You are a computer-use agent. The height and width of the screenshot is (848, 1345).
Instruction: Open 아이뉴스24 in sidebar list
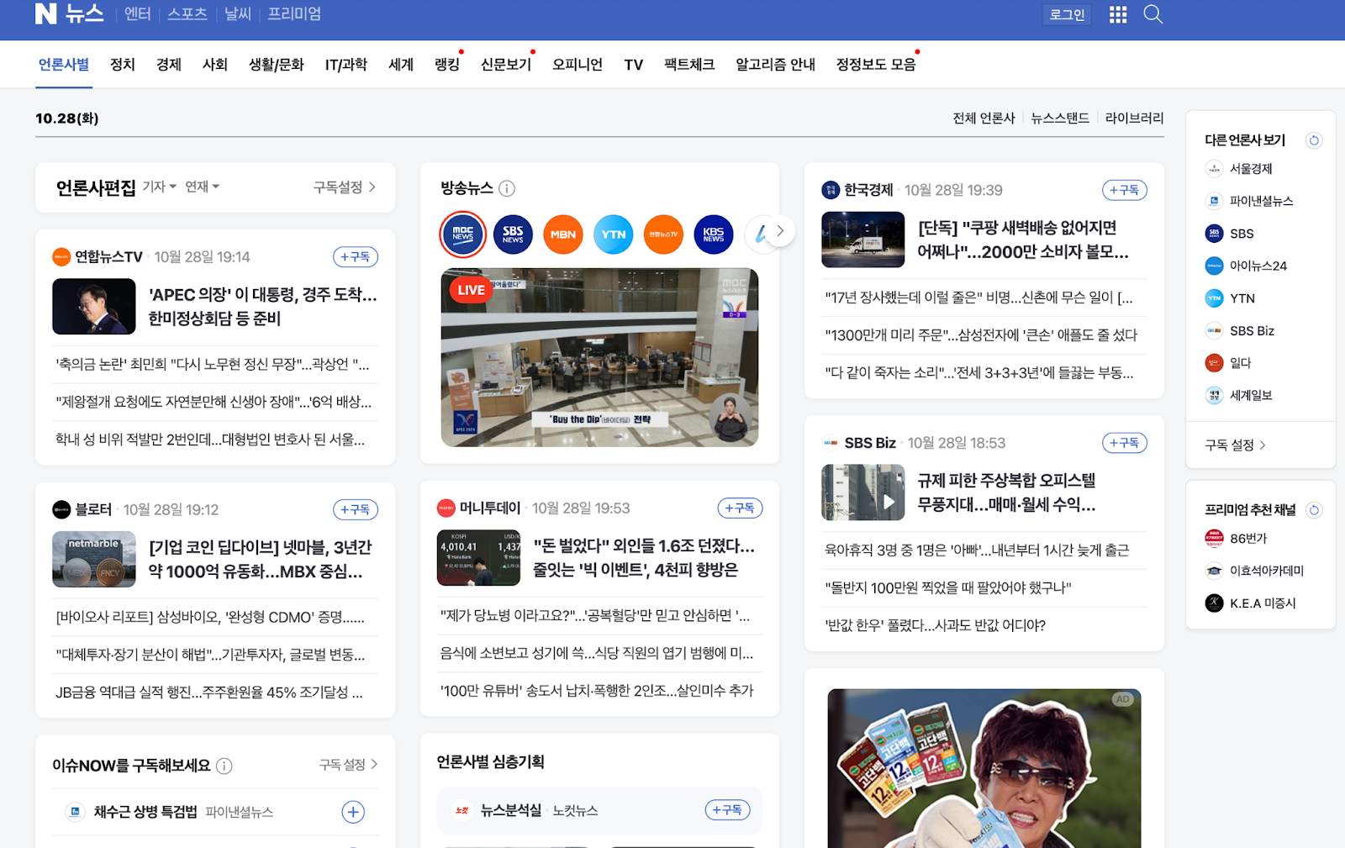point(1247,266)
